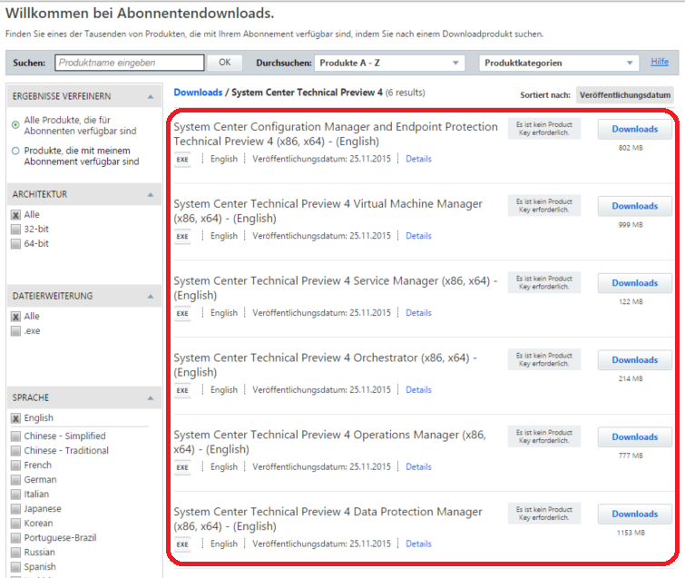This screenshot has width=685, height=578.
Task: Check the Italian language filter
Action: 15,495
